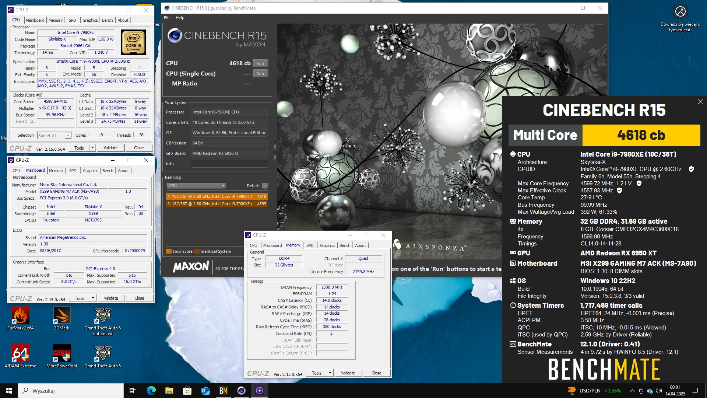Open the notification center icon
Viewport: 707px width, 398px height.
(x=695, y=391)
